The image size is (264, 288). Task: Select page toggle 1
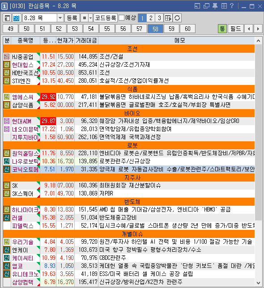(142, 18)
